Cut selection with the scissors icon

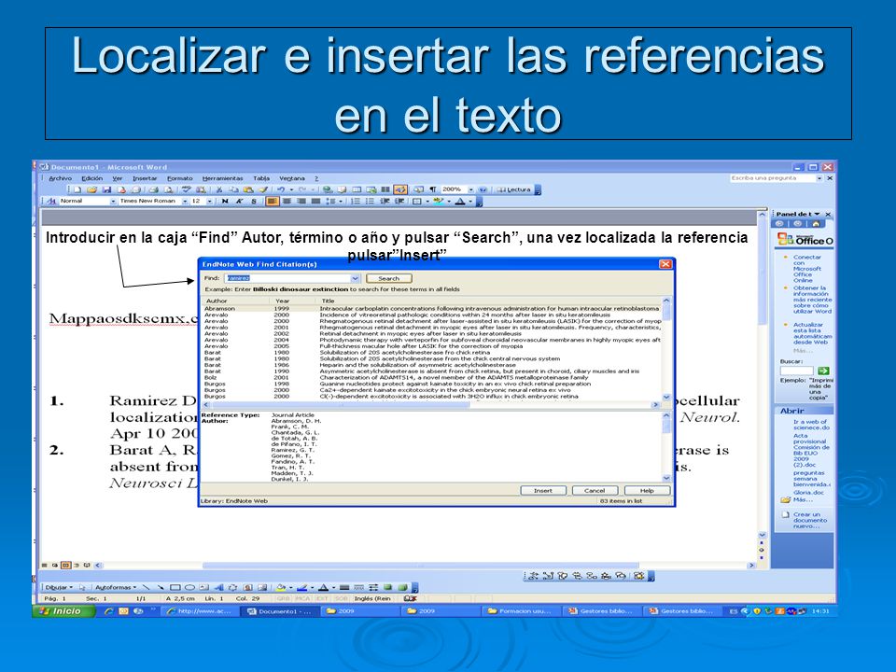point(218,189)
